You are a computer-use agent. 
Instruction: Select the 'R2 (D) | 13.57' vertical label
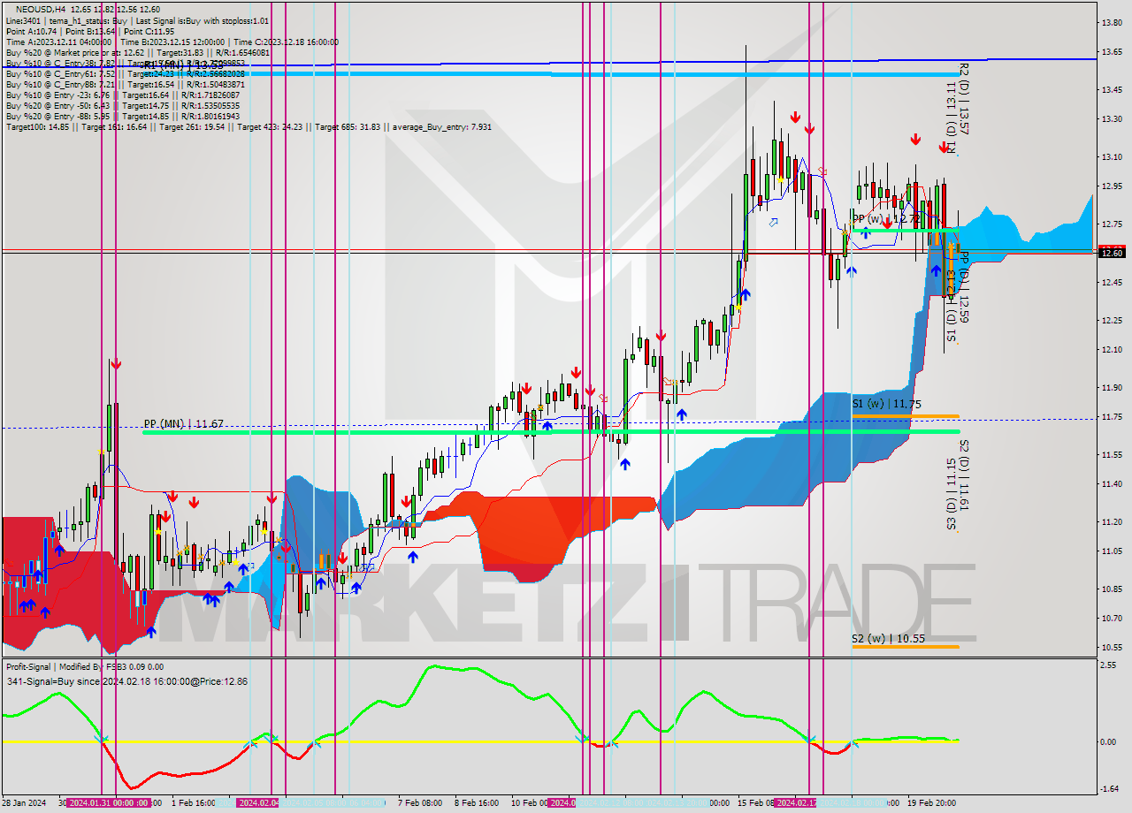[963, 99]
